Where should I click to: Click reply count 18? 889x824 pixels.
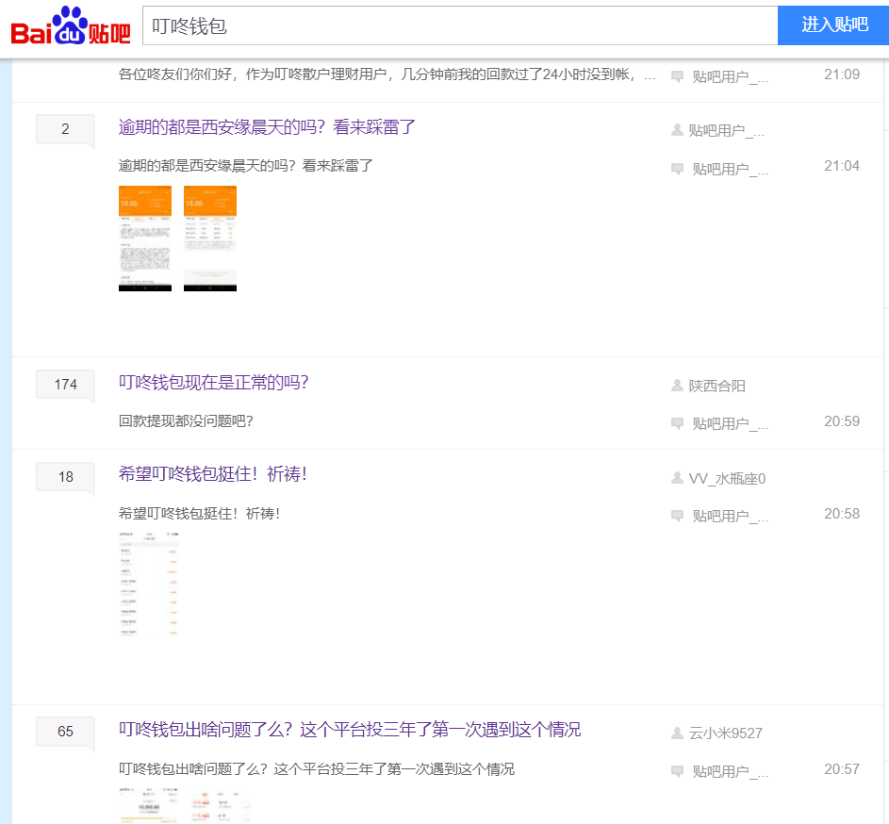(x=65, y=477)
